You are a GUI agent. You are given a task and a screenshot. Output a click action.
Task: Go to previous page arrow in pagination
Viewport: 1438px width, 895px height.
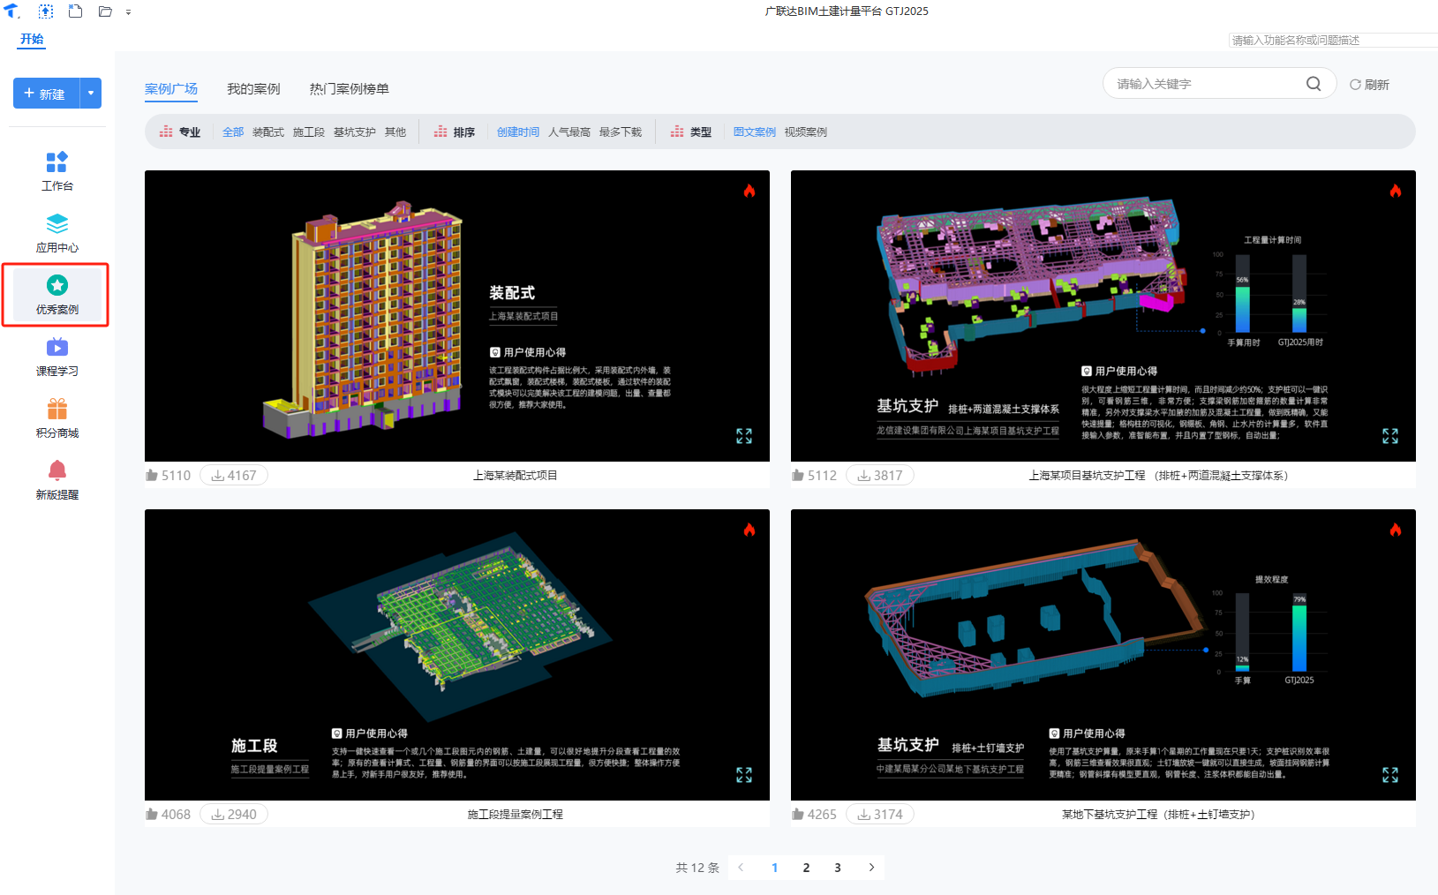(741, 868)
